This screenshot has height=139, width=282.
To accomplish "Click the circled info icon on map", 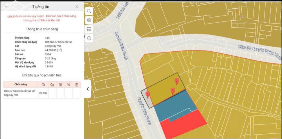I will coord(89,38).
